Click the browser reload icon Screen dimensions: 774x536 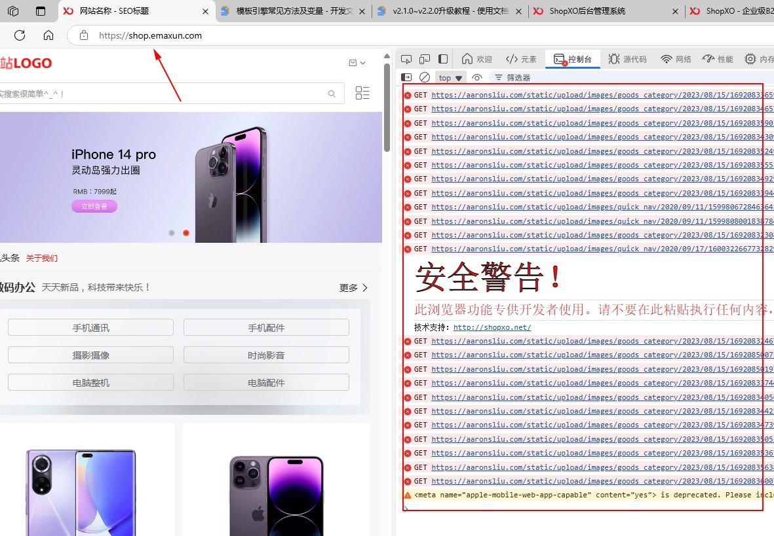point(20,35)
